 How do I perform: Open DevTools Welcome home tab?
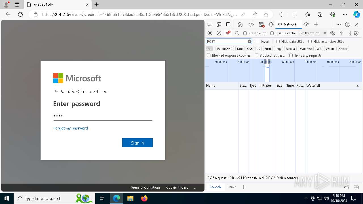pos(240,24)
